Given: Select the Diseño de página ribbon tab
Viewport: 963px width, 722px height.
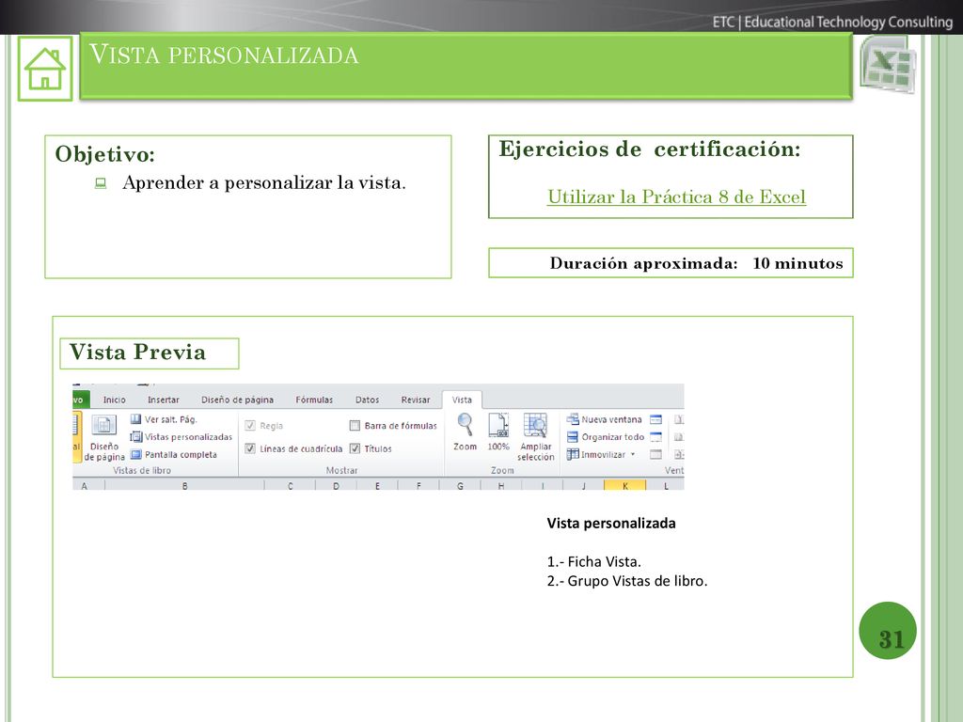Looking at the screenshot, I should click(x=238, y=400).
